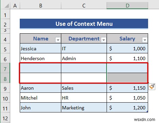
Task: Click the empty Department cell in row 7
Action: [84, 68]
